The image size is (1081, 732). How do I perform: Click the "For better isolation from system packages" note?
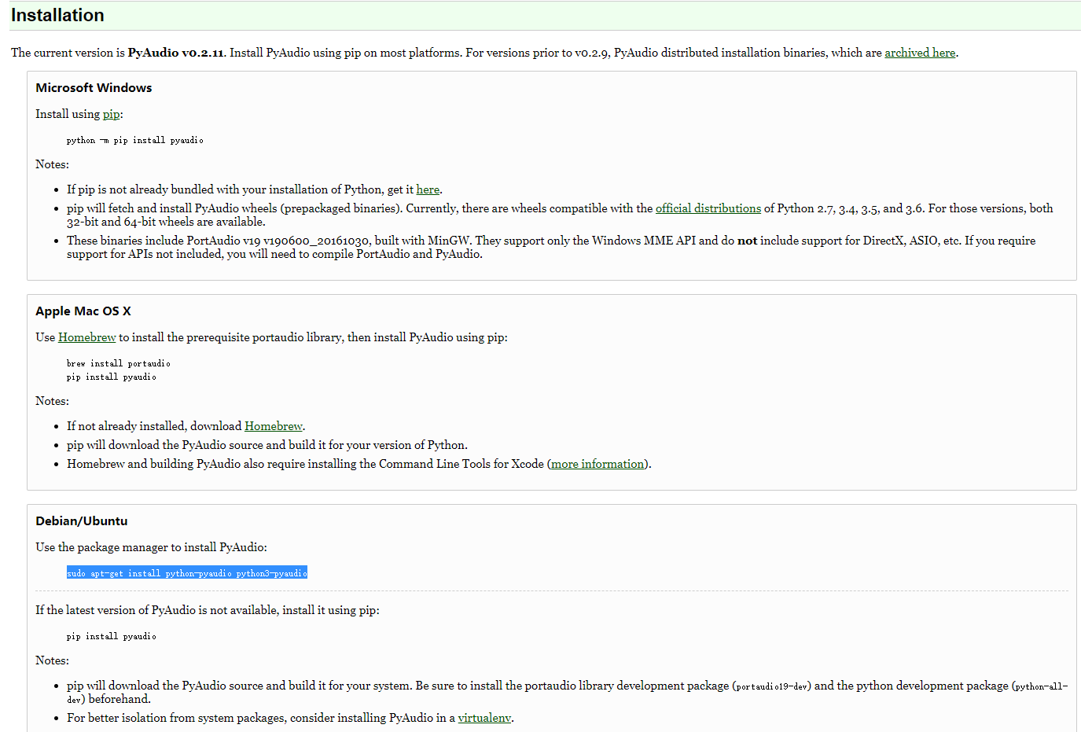click(x=290, y=718)
